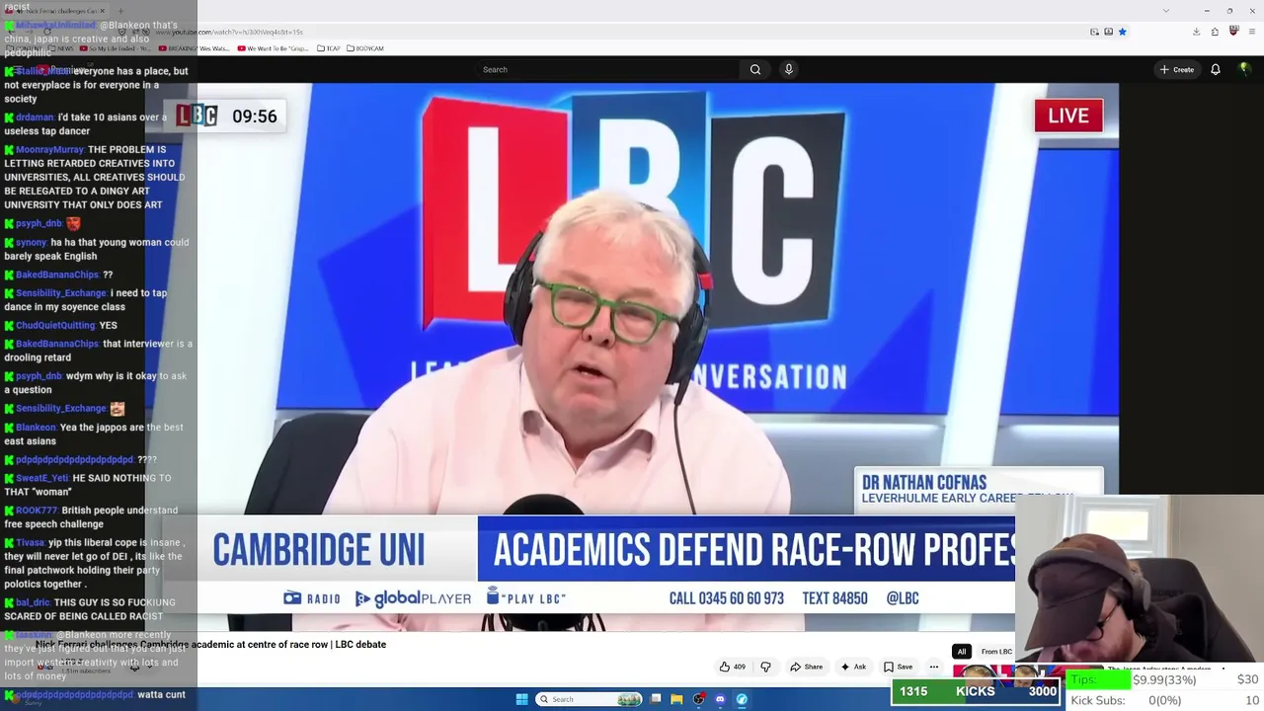Open the more actions ellipsis menu

(933, 667)
